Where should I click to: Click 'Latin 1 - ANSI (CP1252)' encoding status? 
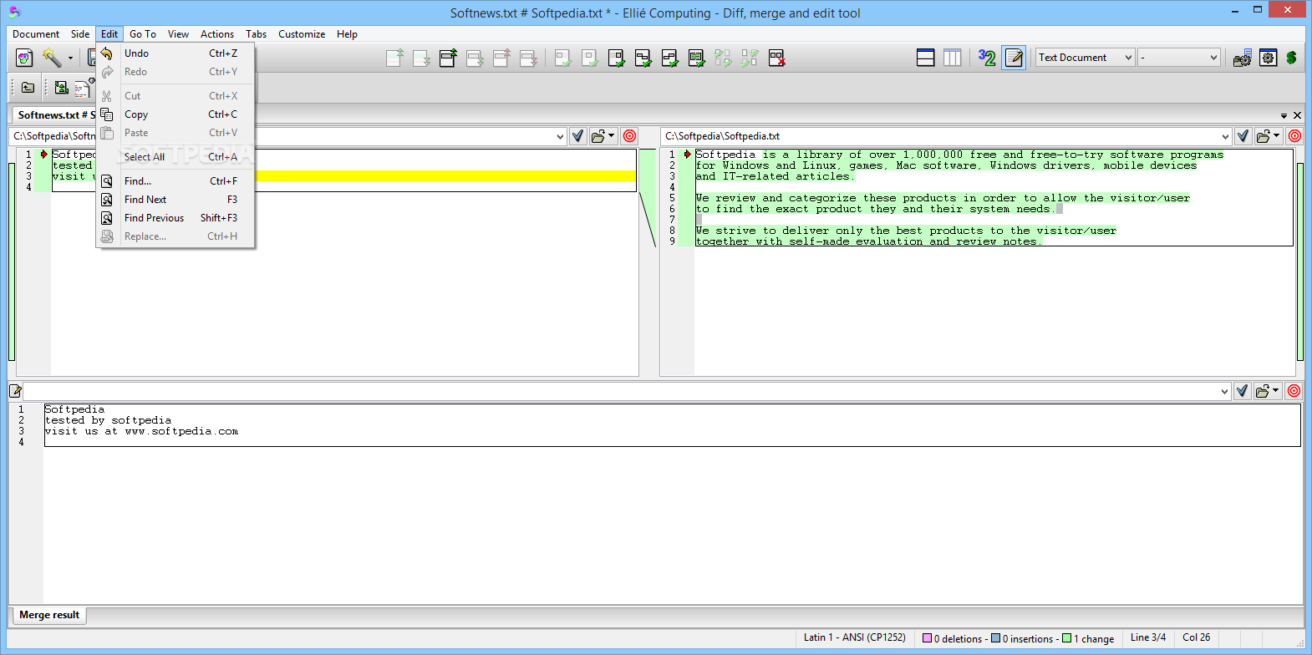point(854,637)
